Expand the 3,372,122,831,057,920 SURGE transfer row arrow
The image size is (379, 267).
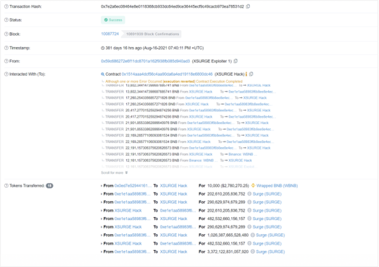[x=102, y=252]
